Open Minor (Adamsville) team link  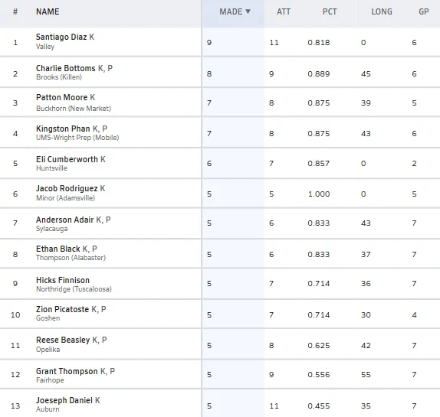click(x=65, y=198)
